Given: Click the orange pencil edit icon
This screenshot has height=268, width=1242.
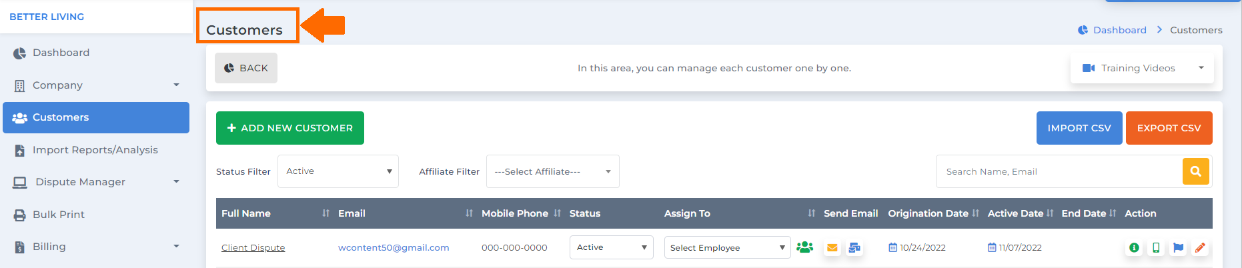Looking at the screenshot, I should [1200, 248].
